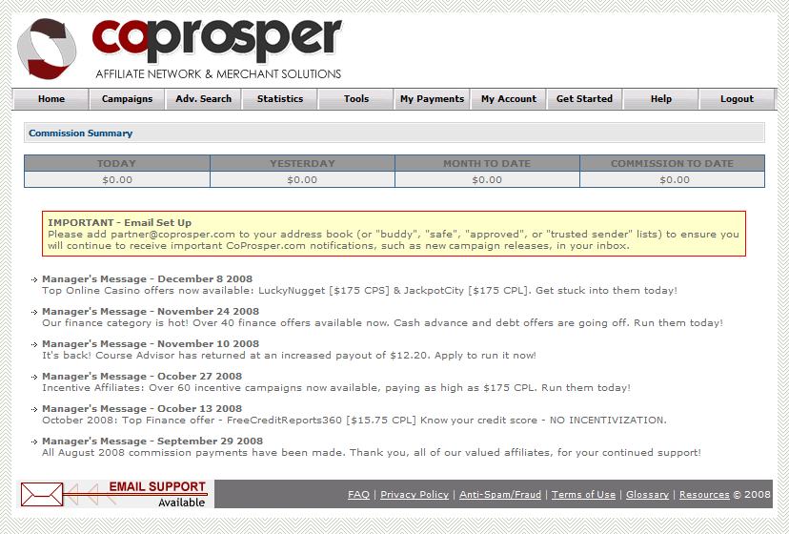This screenshot has width=789, height=534.
Task: Open the Help menu item
Action: point(661,99)
